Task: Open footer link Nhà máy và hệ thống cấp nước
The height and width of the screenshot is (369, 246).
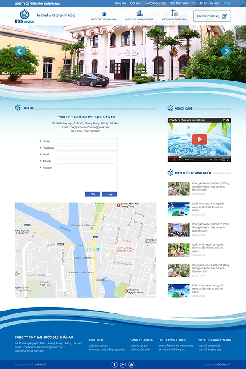Action: [107, 350]
